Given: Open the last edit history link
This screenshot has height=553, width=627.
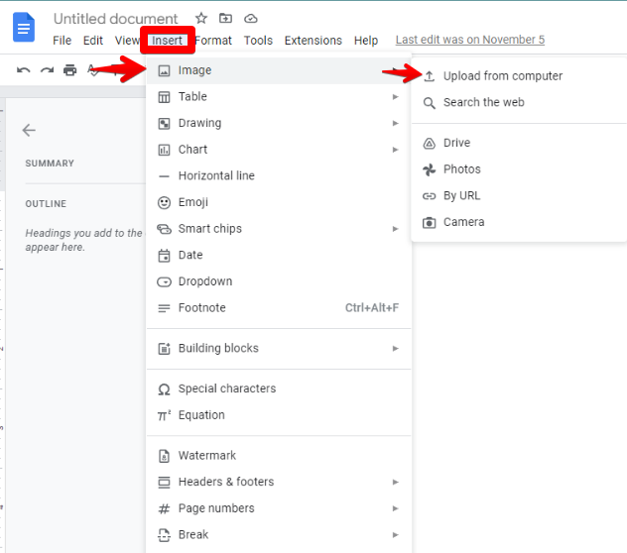Looking at the screenshot, I should tap(469, 41).
